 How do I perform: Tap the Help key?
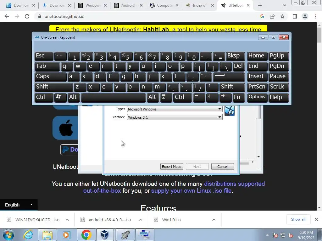pos(279,97)
